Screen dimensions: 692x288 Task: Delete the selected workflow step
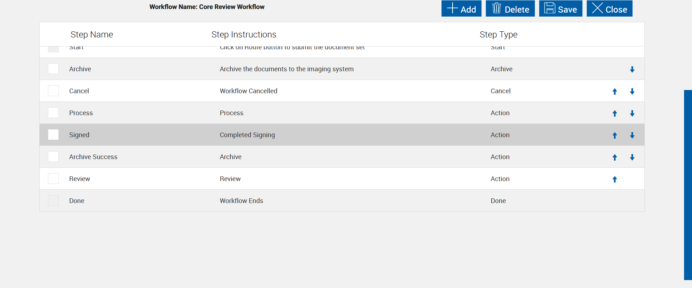pyautogui.click(x=510, y=9)
